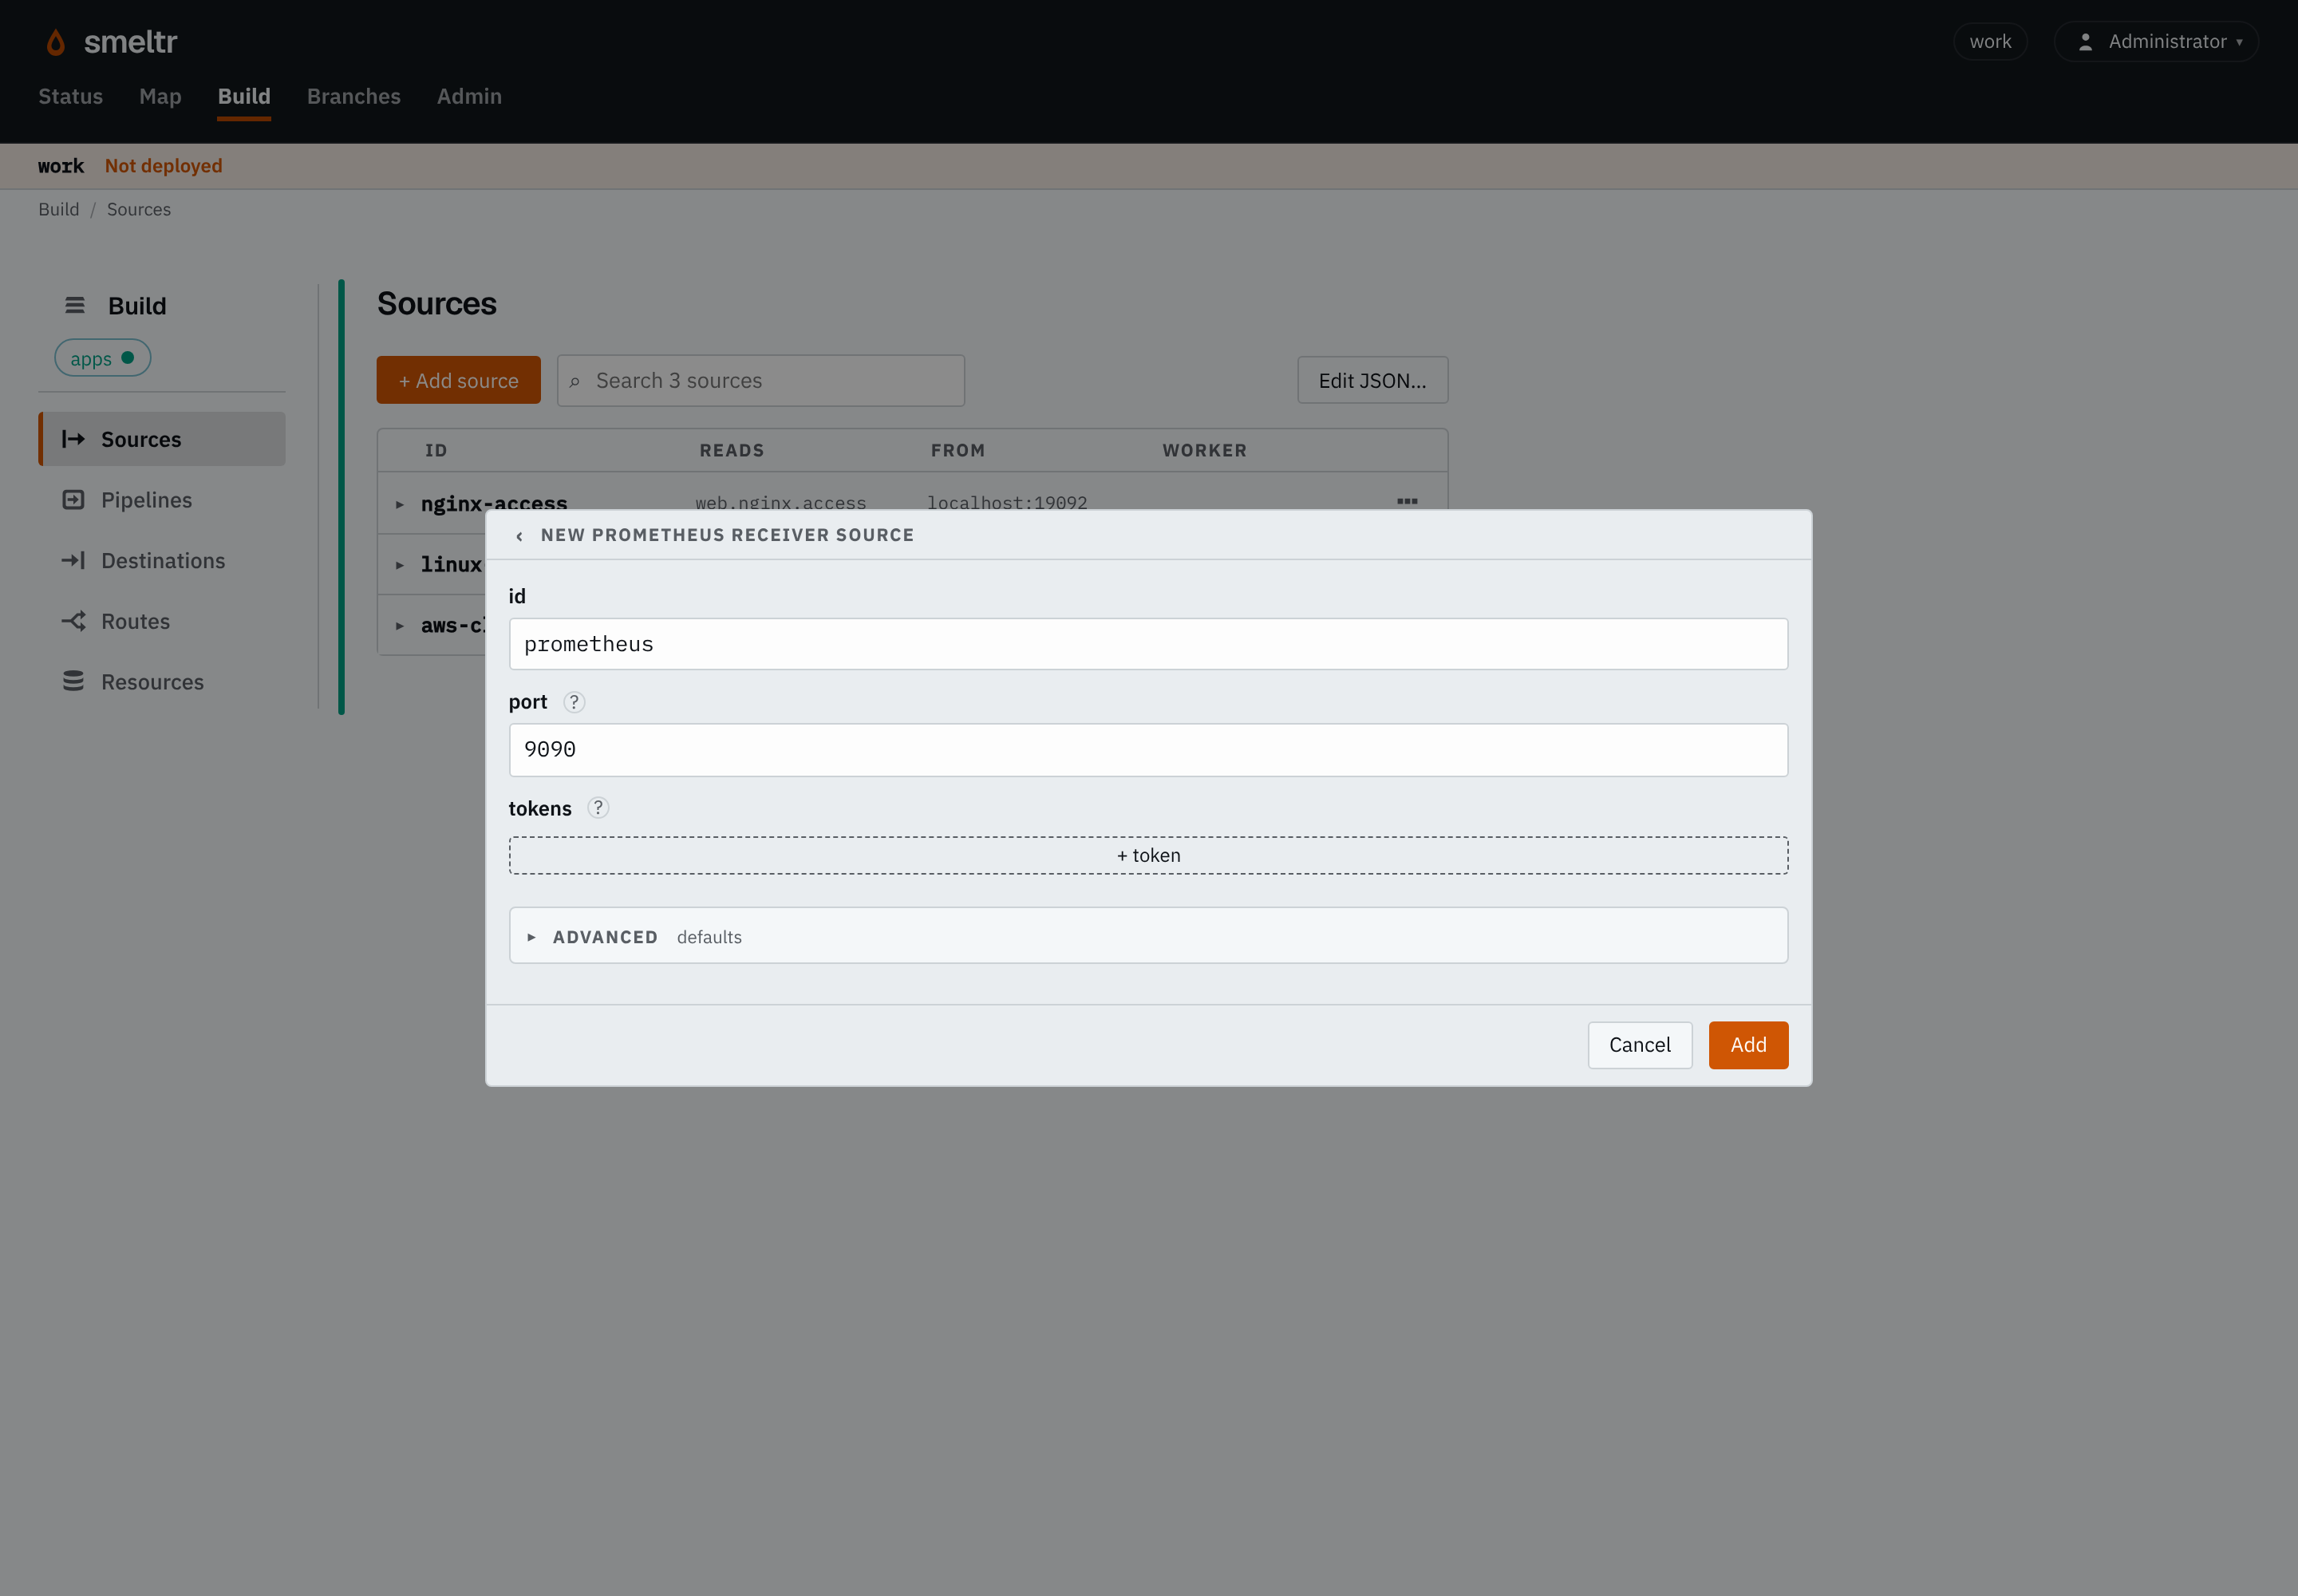
Task: Click the Sources breadcrumb text
Action: click(139, 209)
